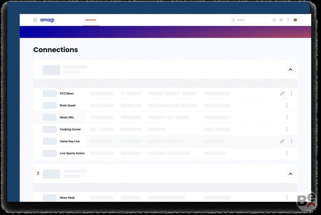This screenshot has height=215, width=321.
Task: Open more options for Game Day Live
Action: pyautogui.click(x=292, y=141)
